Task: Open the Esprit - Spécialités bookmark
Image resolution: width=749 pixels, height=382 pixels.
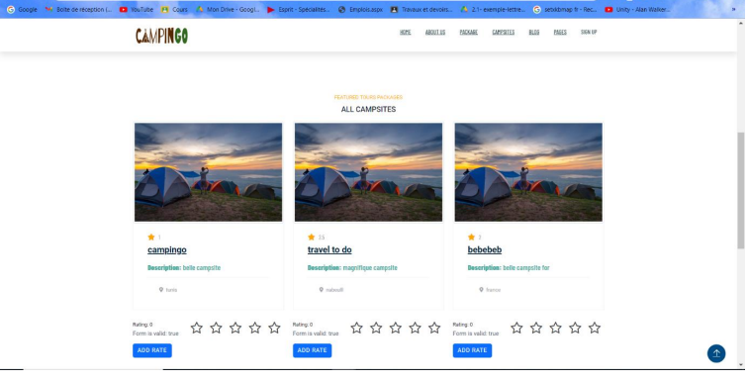Action: [x=299, y=9]
